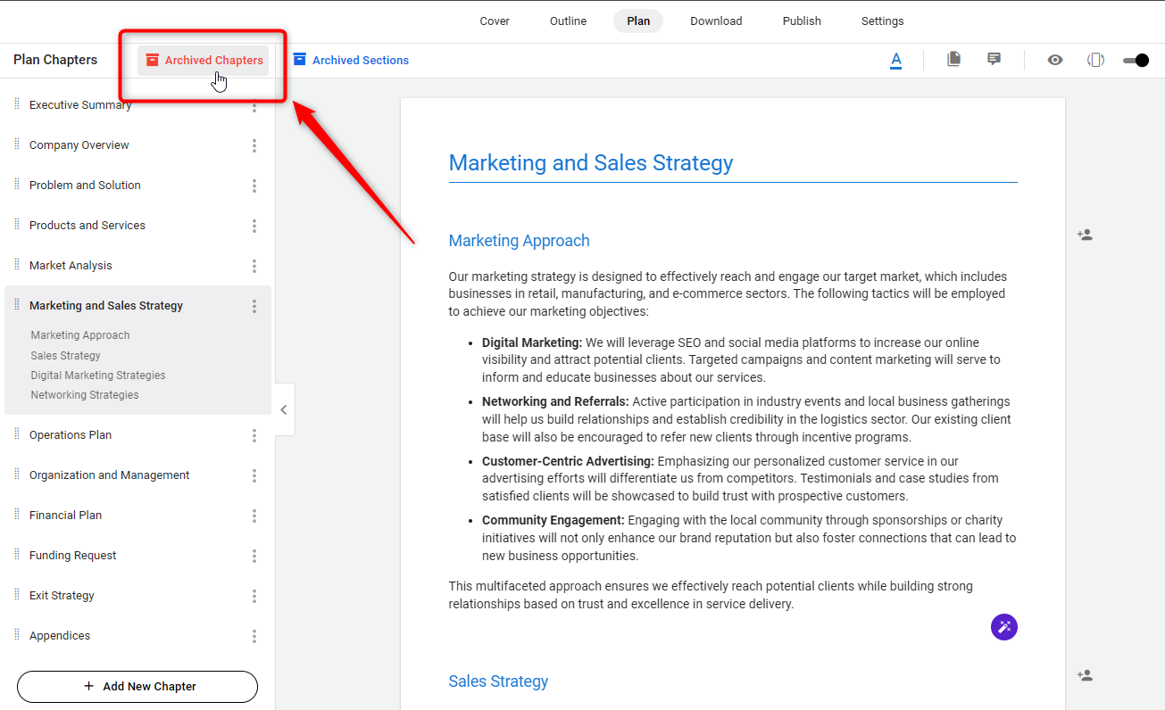Click Add New Chapter button
This screenshot has width=1165, height=710.
[137, 687]
